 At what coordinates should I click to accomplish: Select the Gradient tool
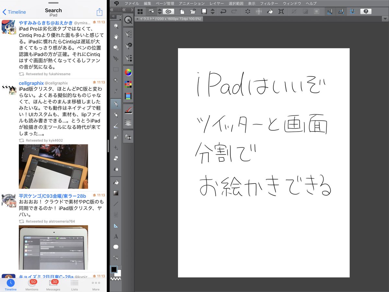coord(116,193)
